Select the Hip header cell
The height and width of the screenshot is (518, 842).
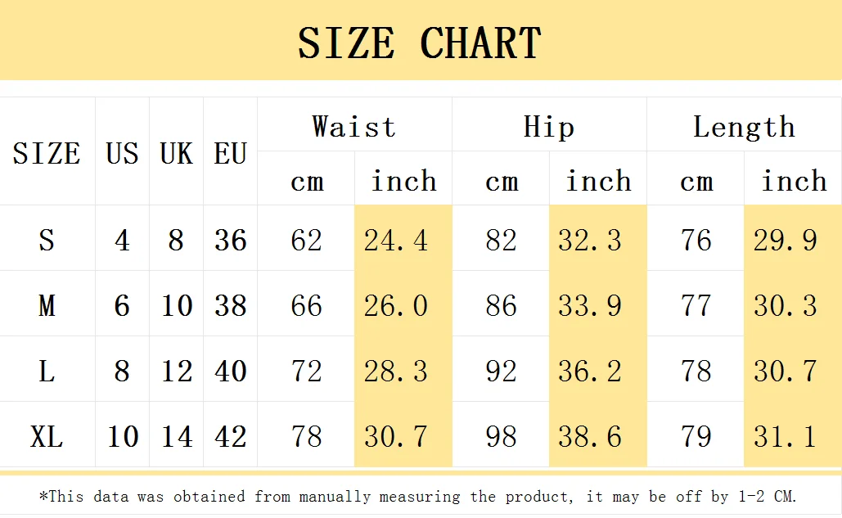tap(549, 127)
